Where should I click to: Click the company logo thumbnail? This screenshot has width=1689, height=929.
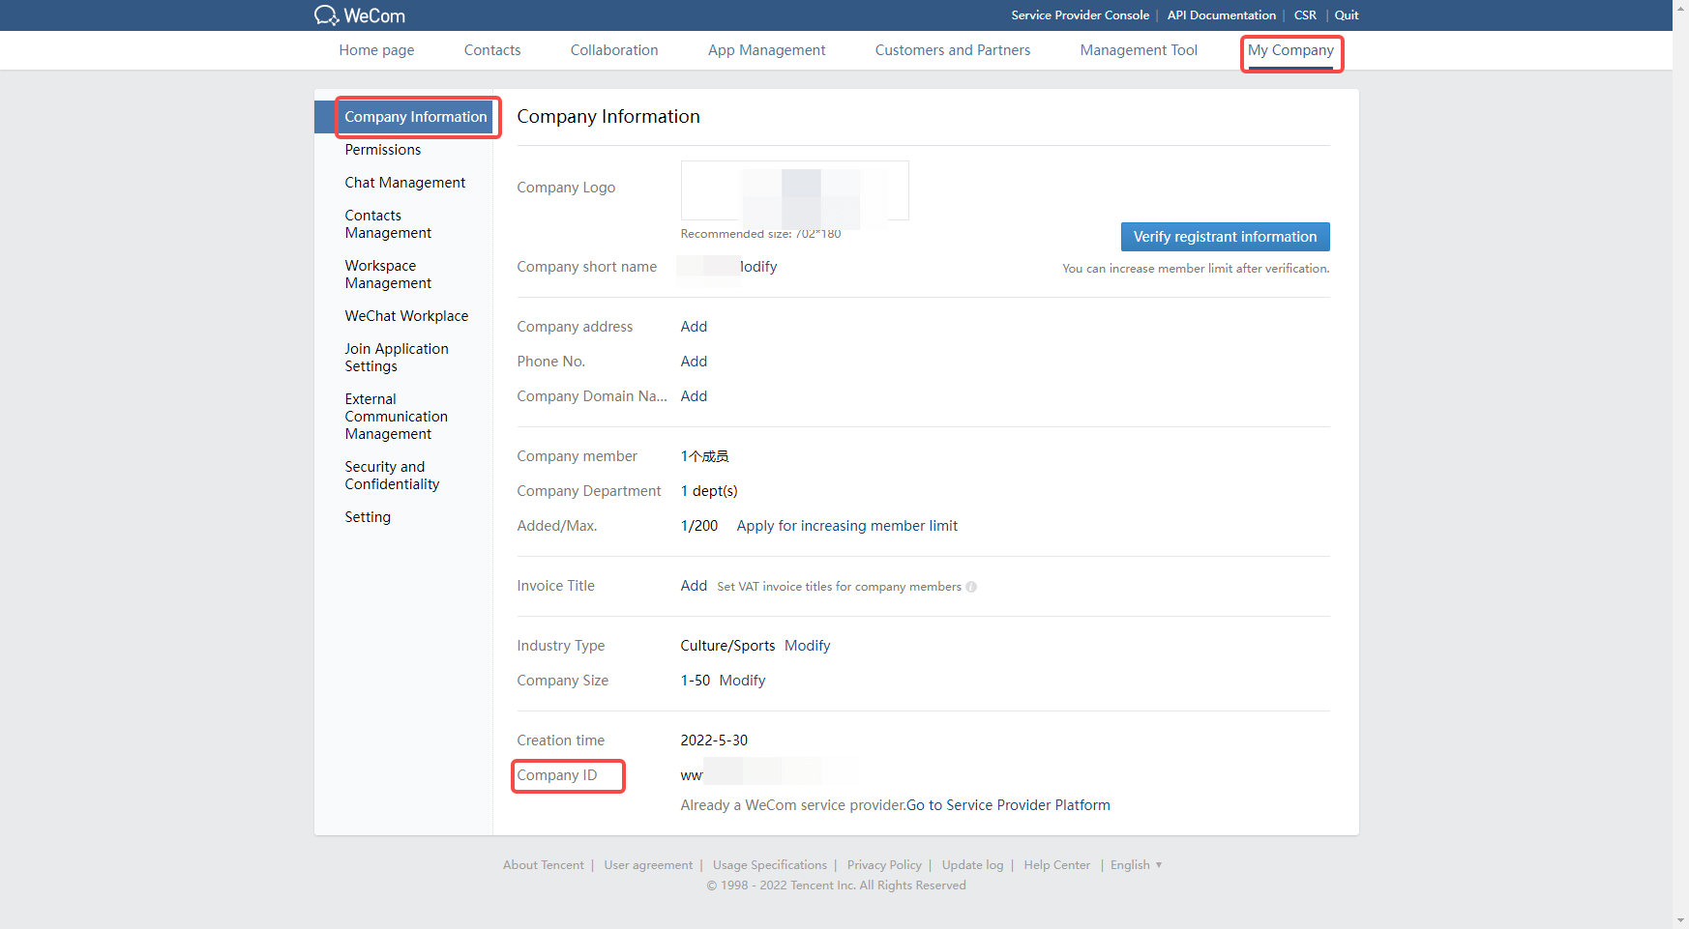click(794, 190)
